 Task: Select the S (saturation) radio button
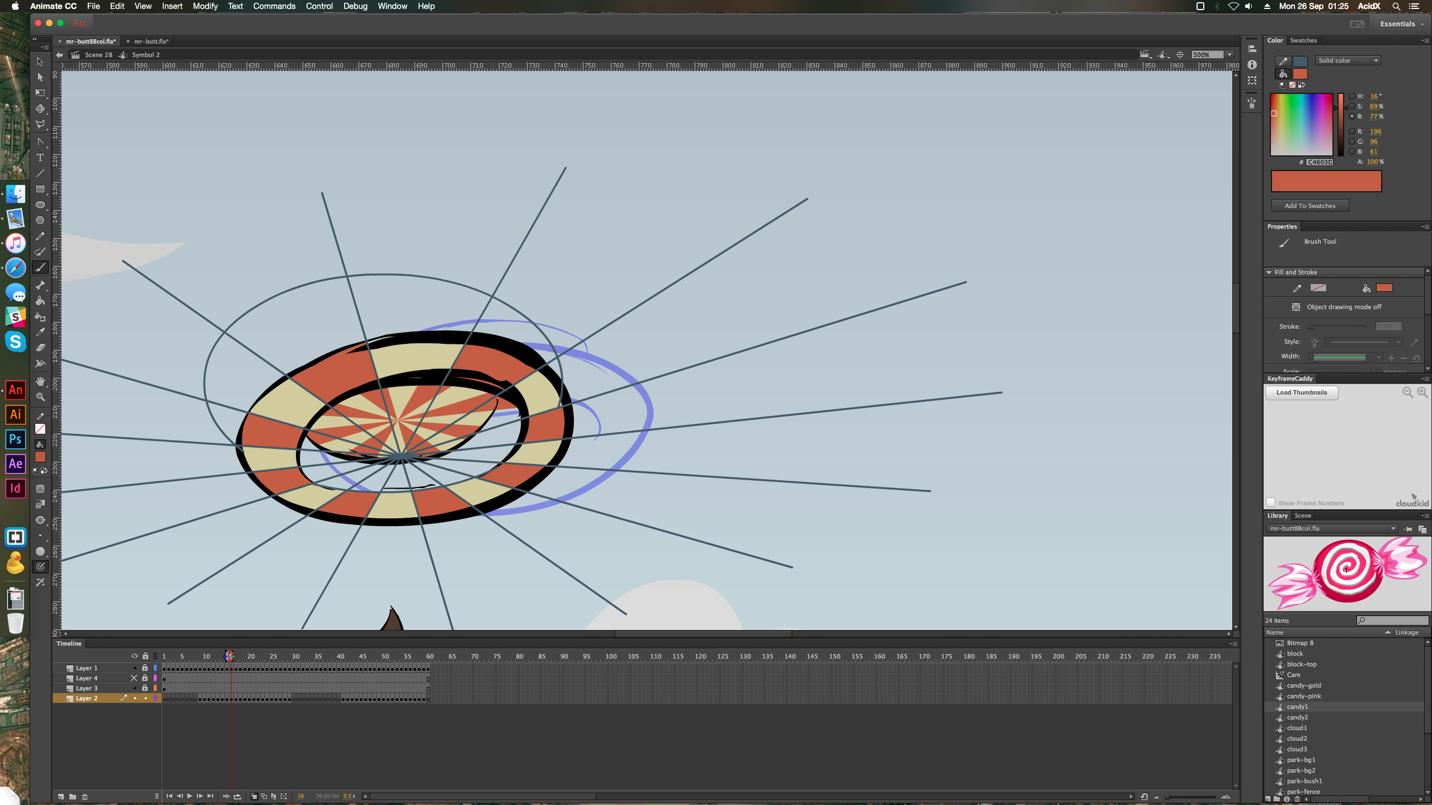(x=1351, y=106)
